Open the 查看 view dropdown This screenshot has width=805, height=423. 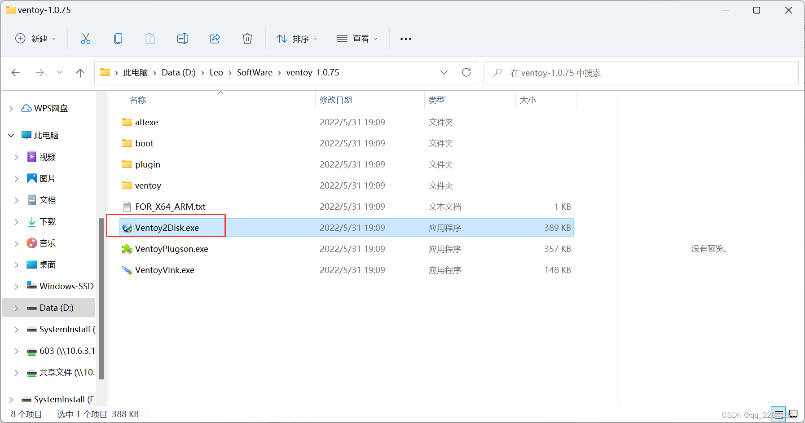(357, 39)
